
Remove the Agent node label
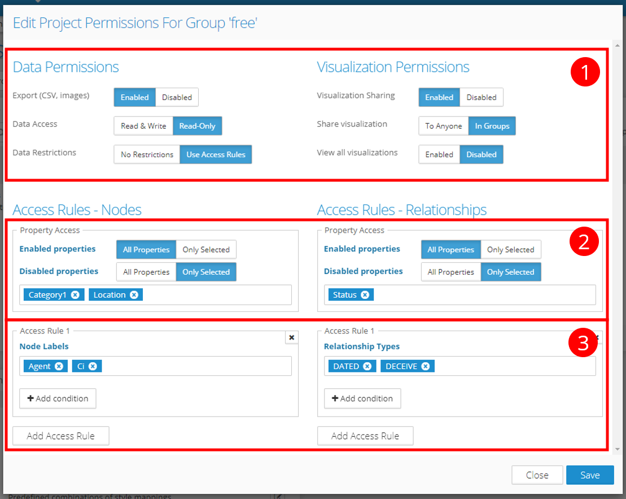pos(59,366)
